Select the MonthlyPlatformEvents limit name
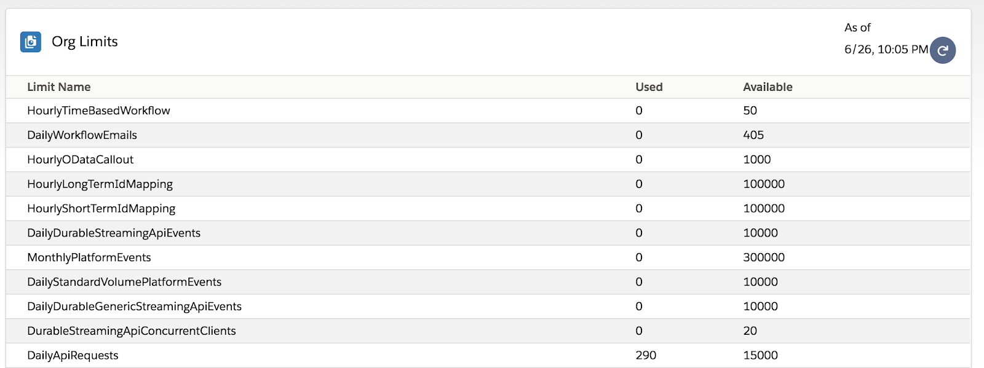The width and height of the screenshot is (984, 368). 89,257
